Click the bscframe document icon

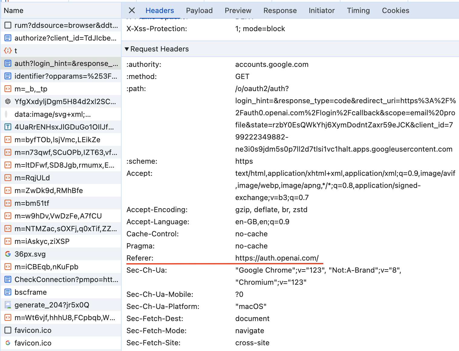[x=8, y=292]
